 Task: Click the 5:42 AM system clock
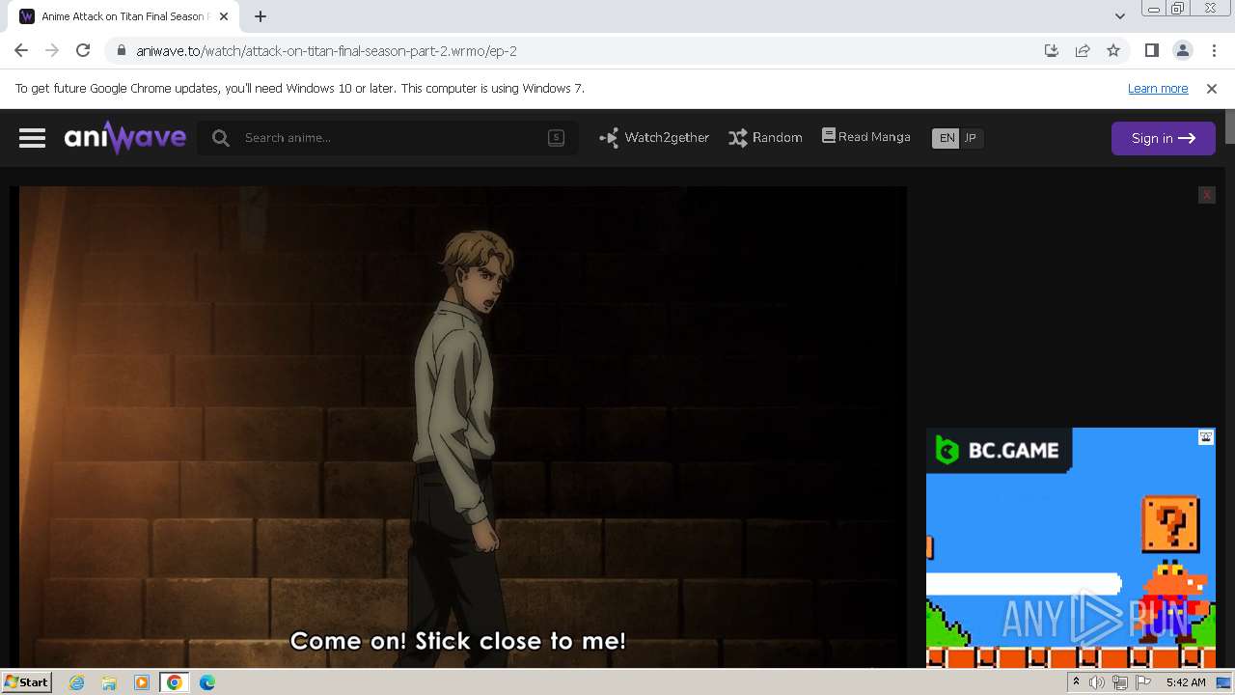[x=1186, y=682]
